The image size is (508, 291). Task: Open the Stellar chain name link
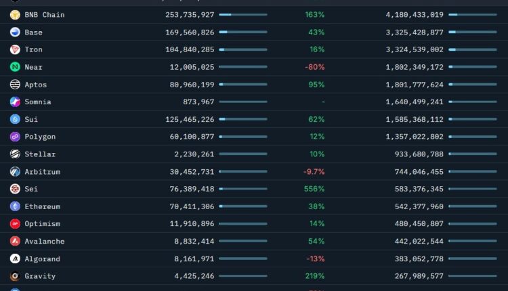40,154
